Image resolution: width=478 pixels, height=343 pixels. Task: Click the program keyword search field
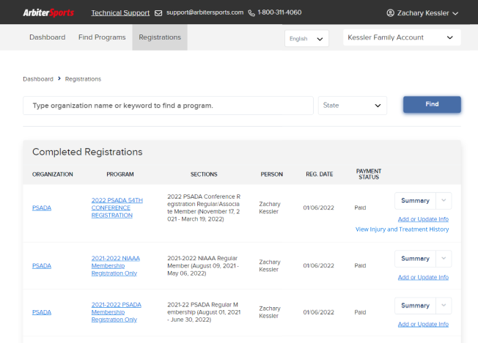coord(168,106)
